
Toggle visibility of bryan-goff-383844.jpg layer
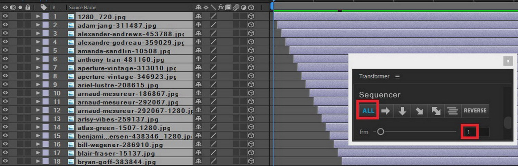tap(5, 161)
